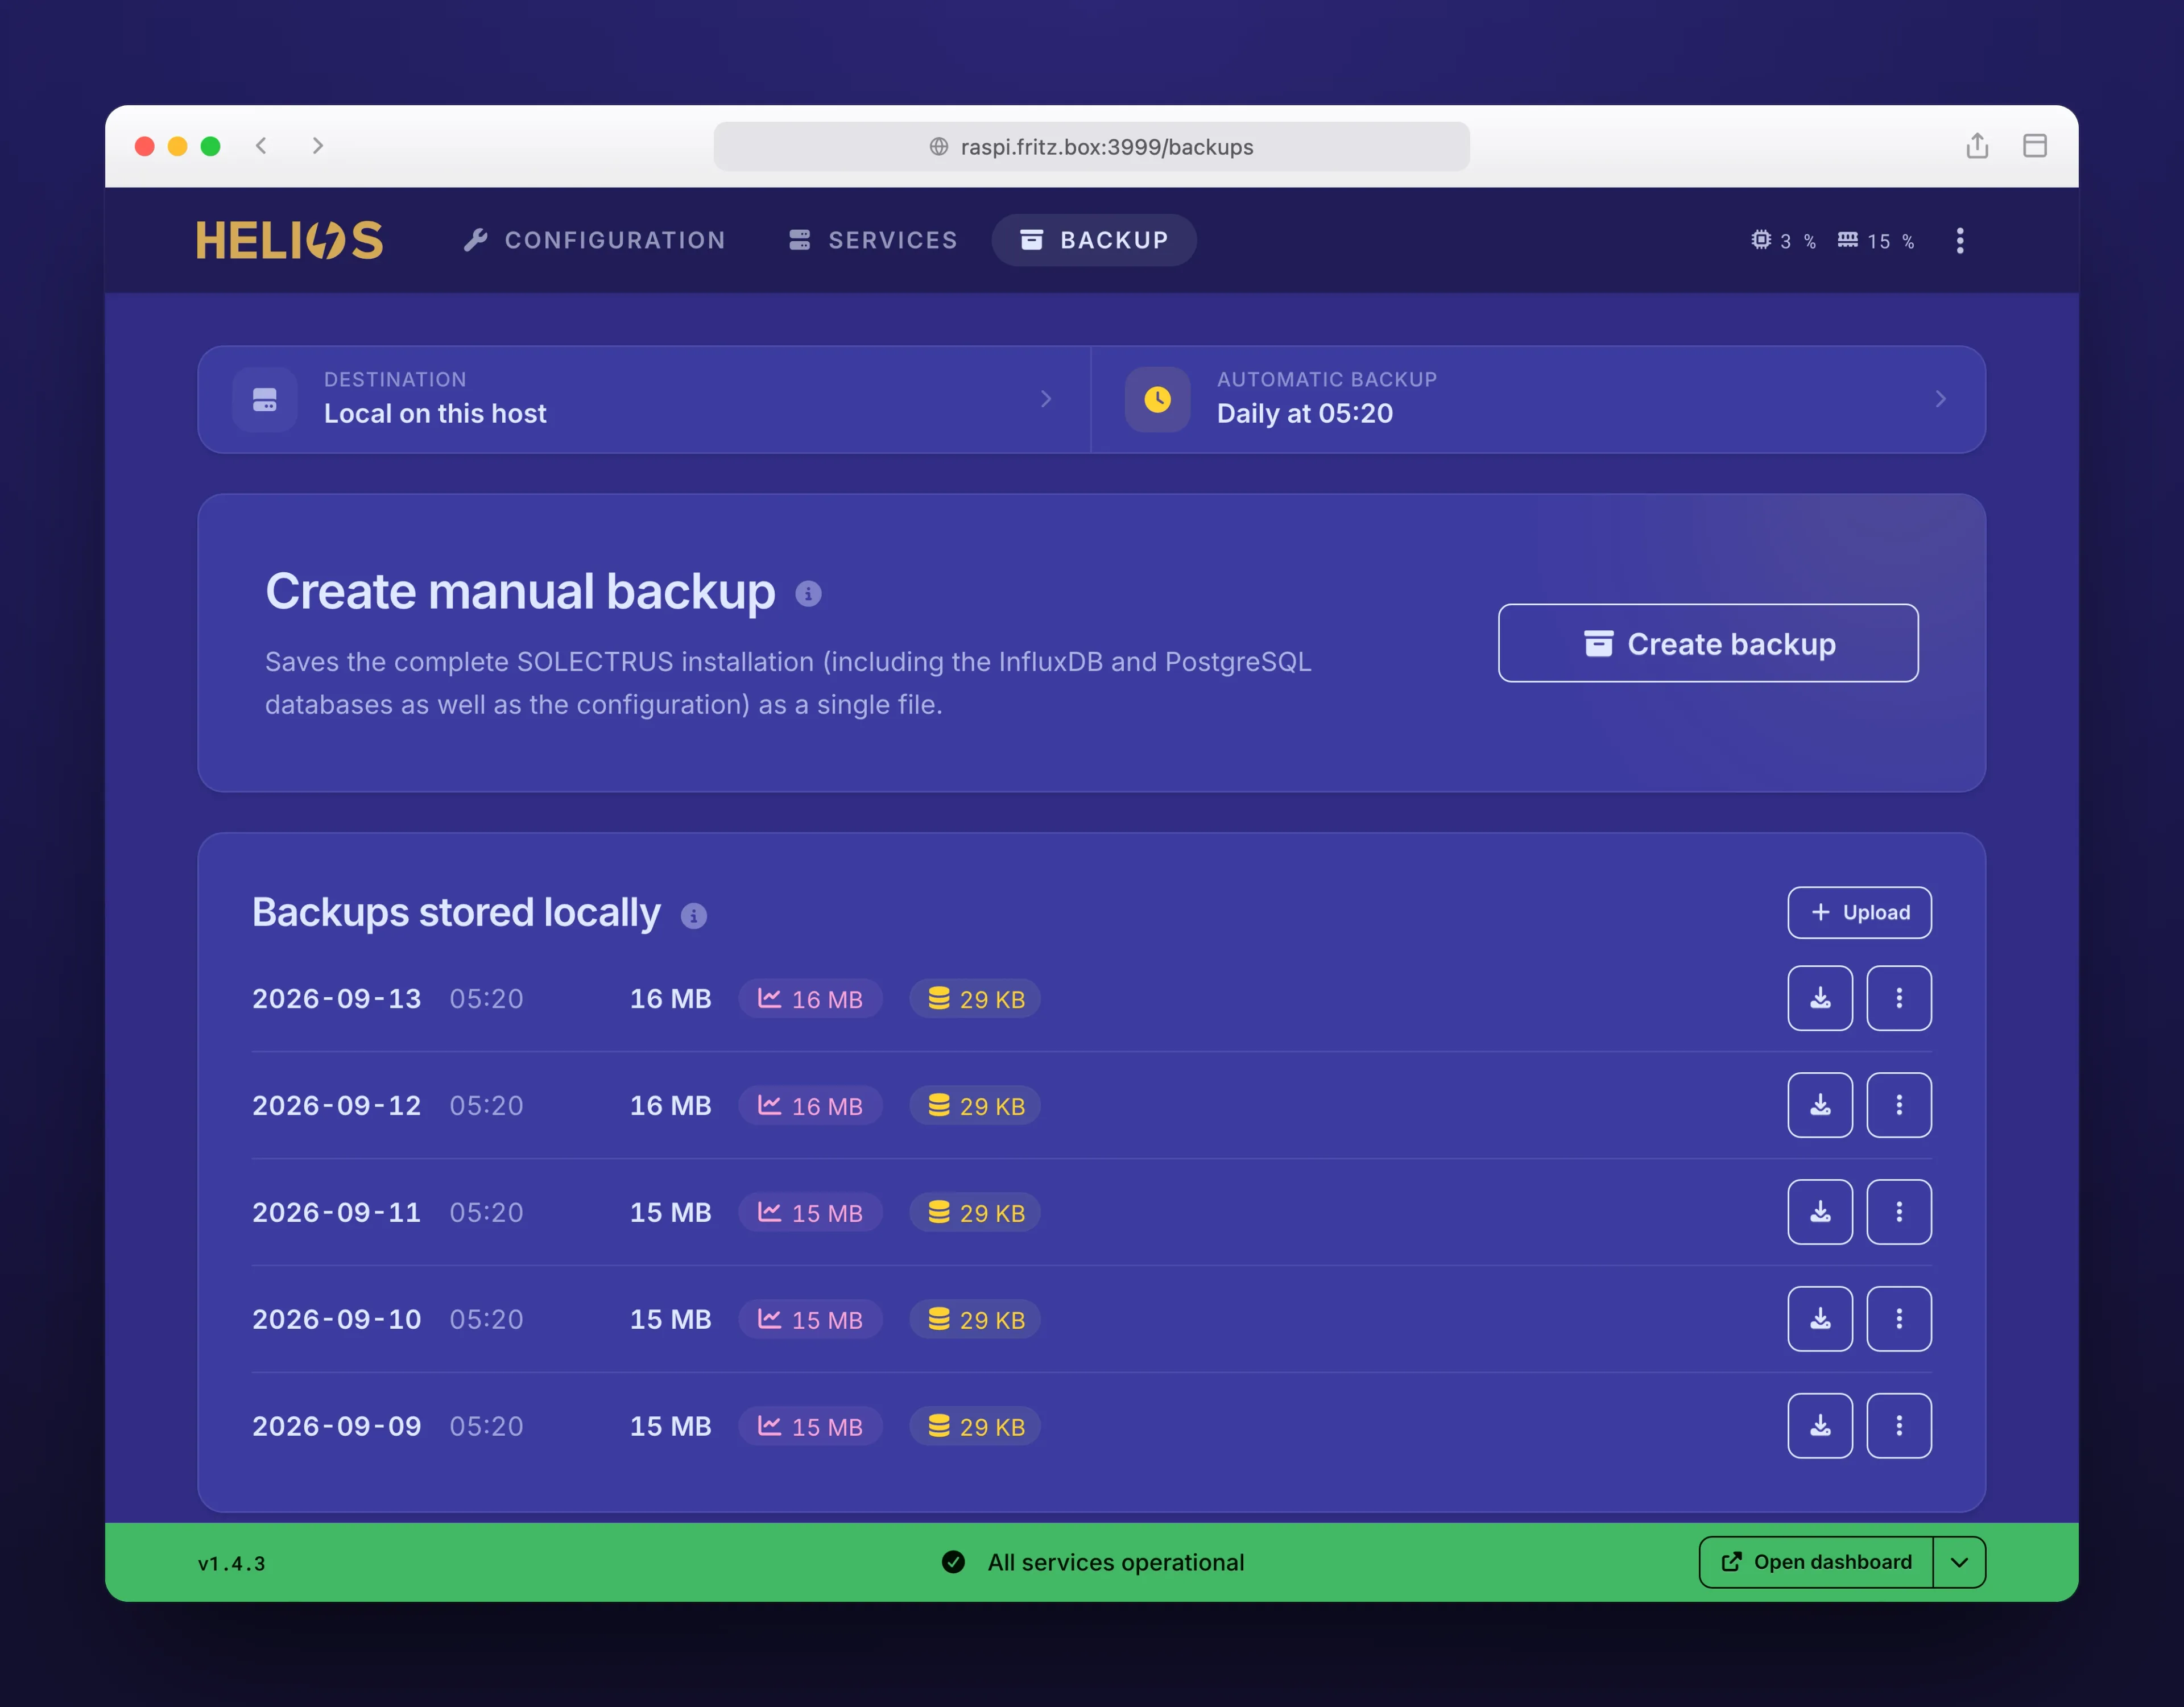This screenshot has width=2184, height=1707.
Task: Open more options for 2026-09-09 backup
Action: (x=1899, y=1426)
